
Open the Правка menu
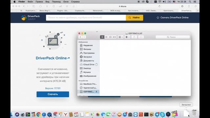[39, 2]
